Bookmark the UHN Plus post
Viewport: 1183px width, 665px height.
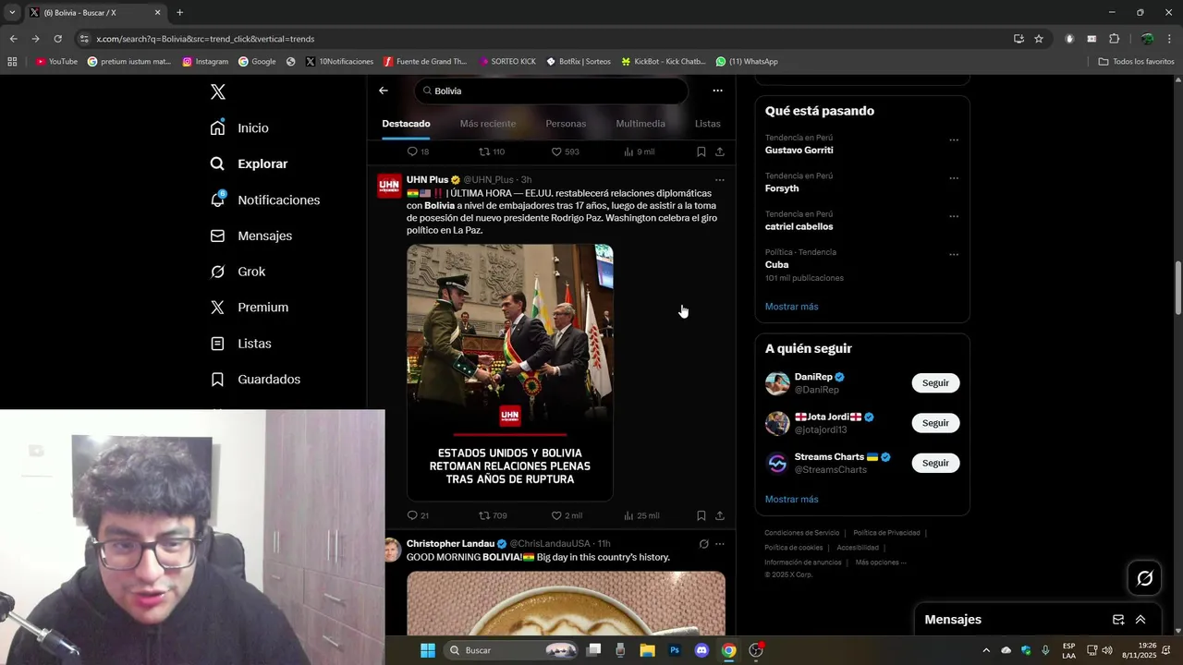coord(701,515)
